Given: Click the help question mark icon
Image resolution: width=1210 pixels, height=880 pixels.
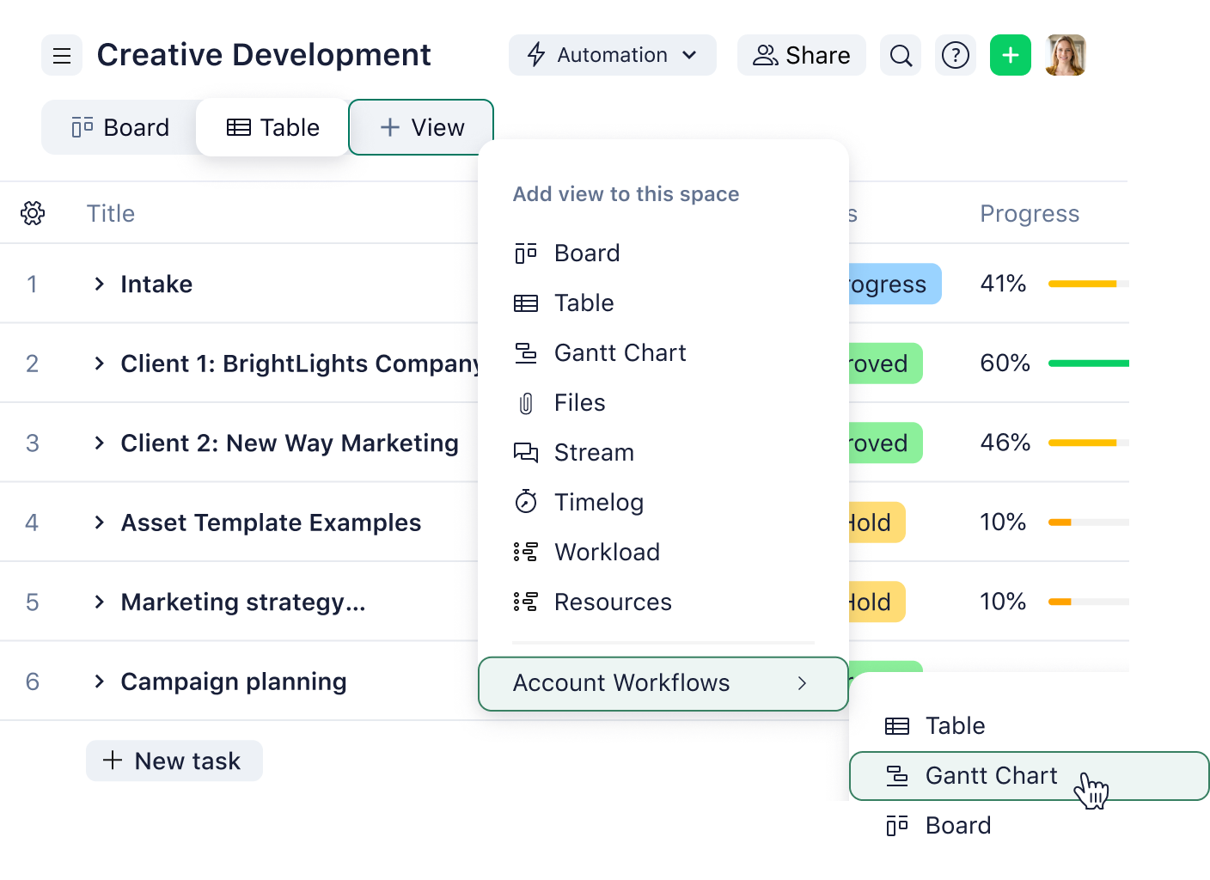Looking at the screenshot, I should coord(956,55).
